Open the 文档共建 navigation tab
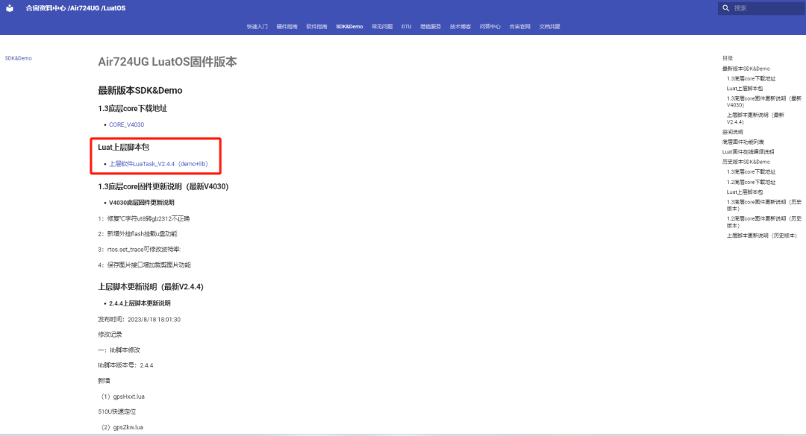Image resolution: width=806 pixels, height=436 pixels. [549, 27]
